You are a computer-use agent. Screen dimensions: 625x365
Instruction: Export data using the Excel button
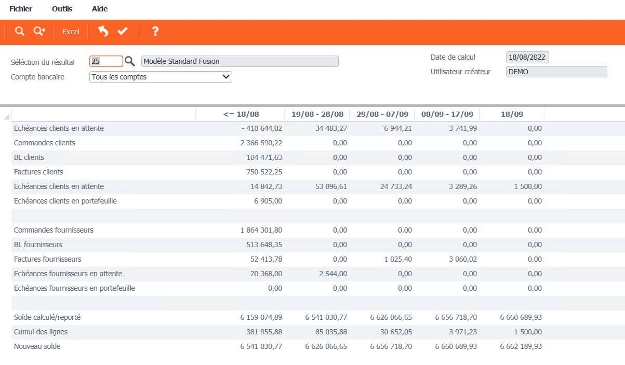pos(71,32)
